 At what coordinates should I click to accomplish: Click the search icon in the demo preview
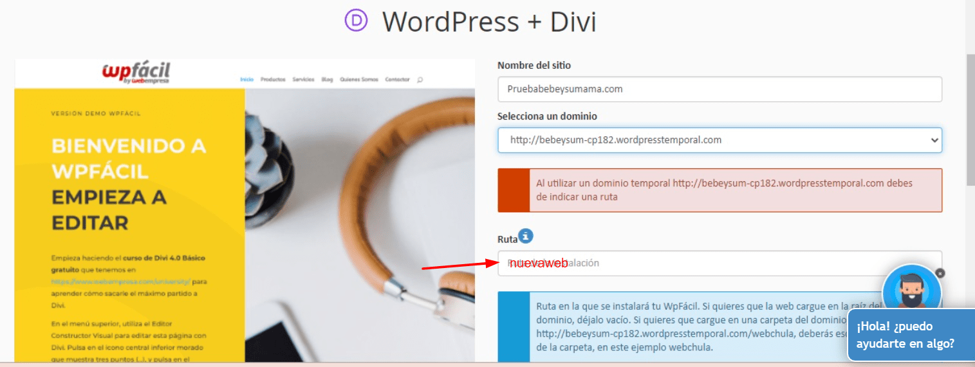coord(420,80)
